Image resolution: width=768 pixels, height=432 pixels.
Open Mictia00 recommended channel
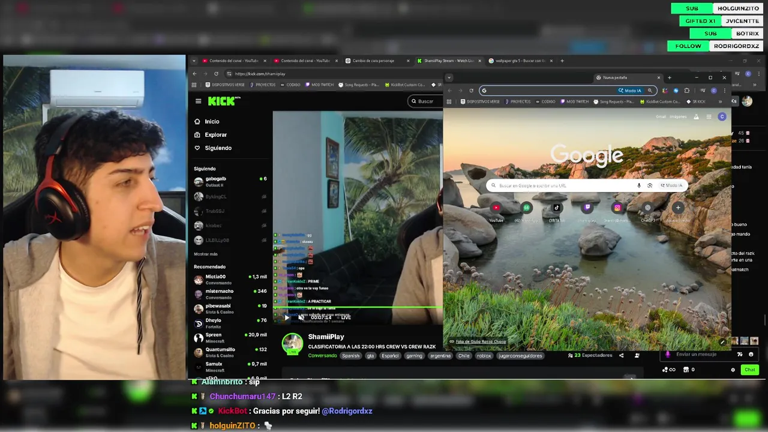(230, 280)
